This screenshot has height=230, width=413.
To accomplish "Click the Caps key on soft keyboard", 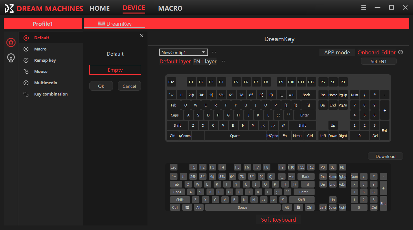I will [177, 192].
